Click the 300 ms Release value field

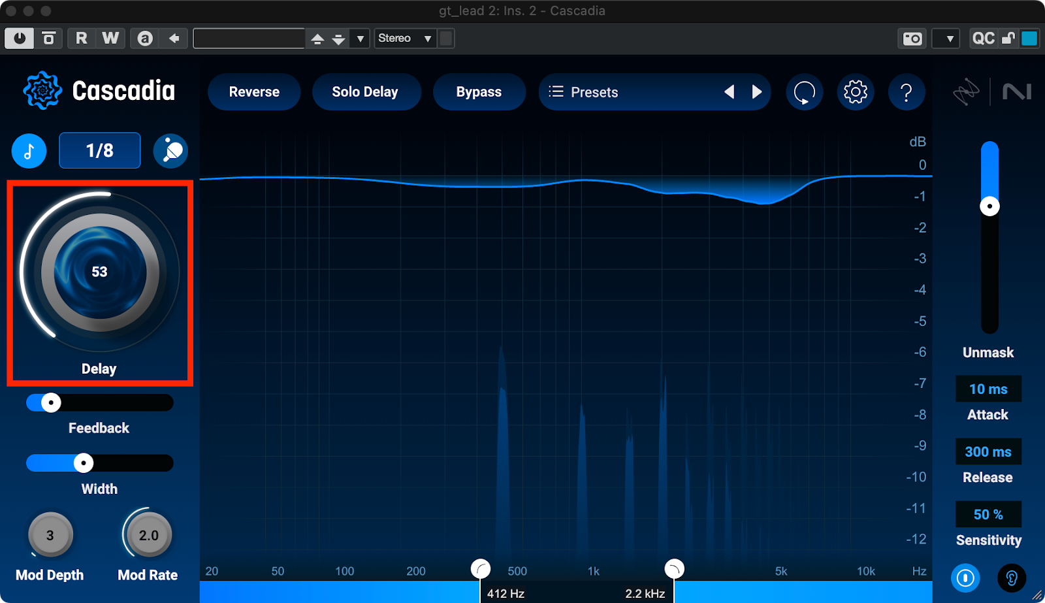988,452
